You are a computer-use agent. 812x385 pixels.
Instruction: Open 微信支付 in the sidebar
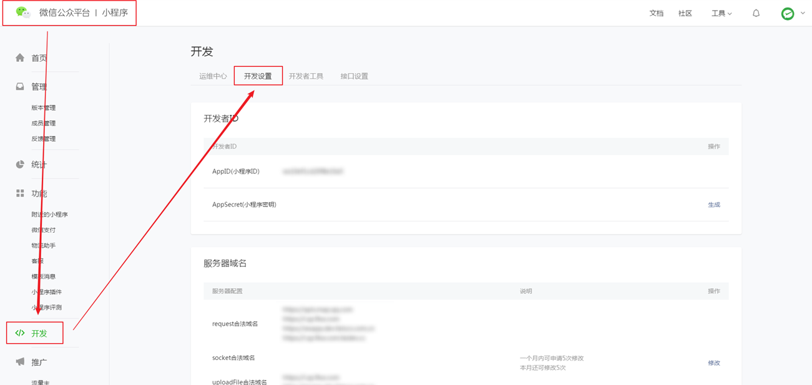(44, 230)
